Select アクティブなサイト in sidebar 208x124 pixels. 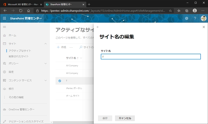20,51
